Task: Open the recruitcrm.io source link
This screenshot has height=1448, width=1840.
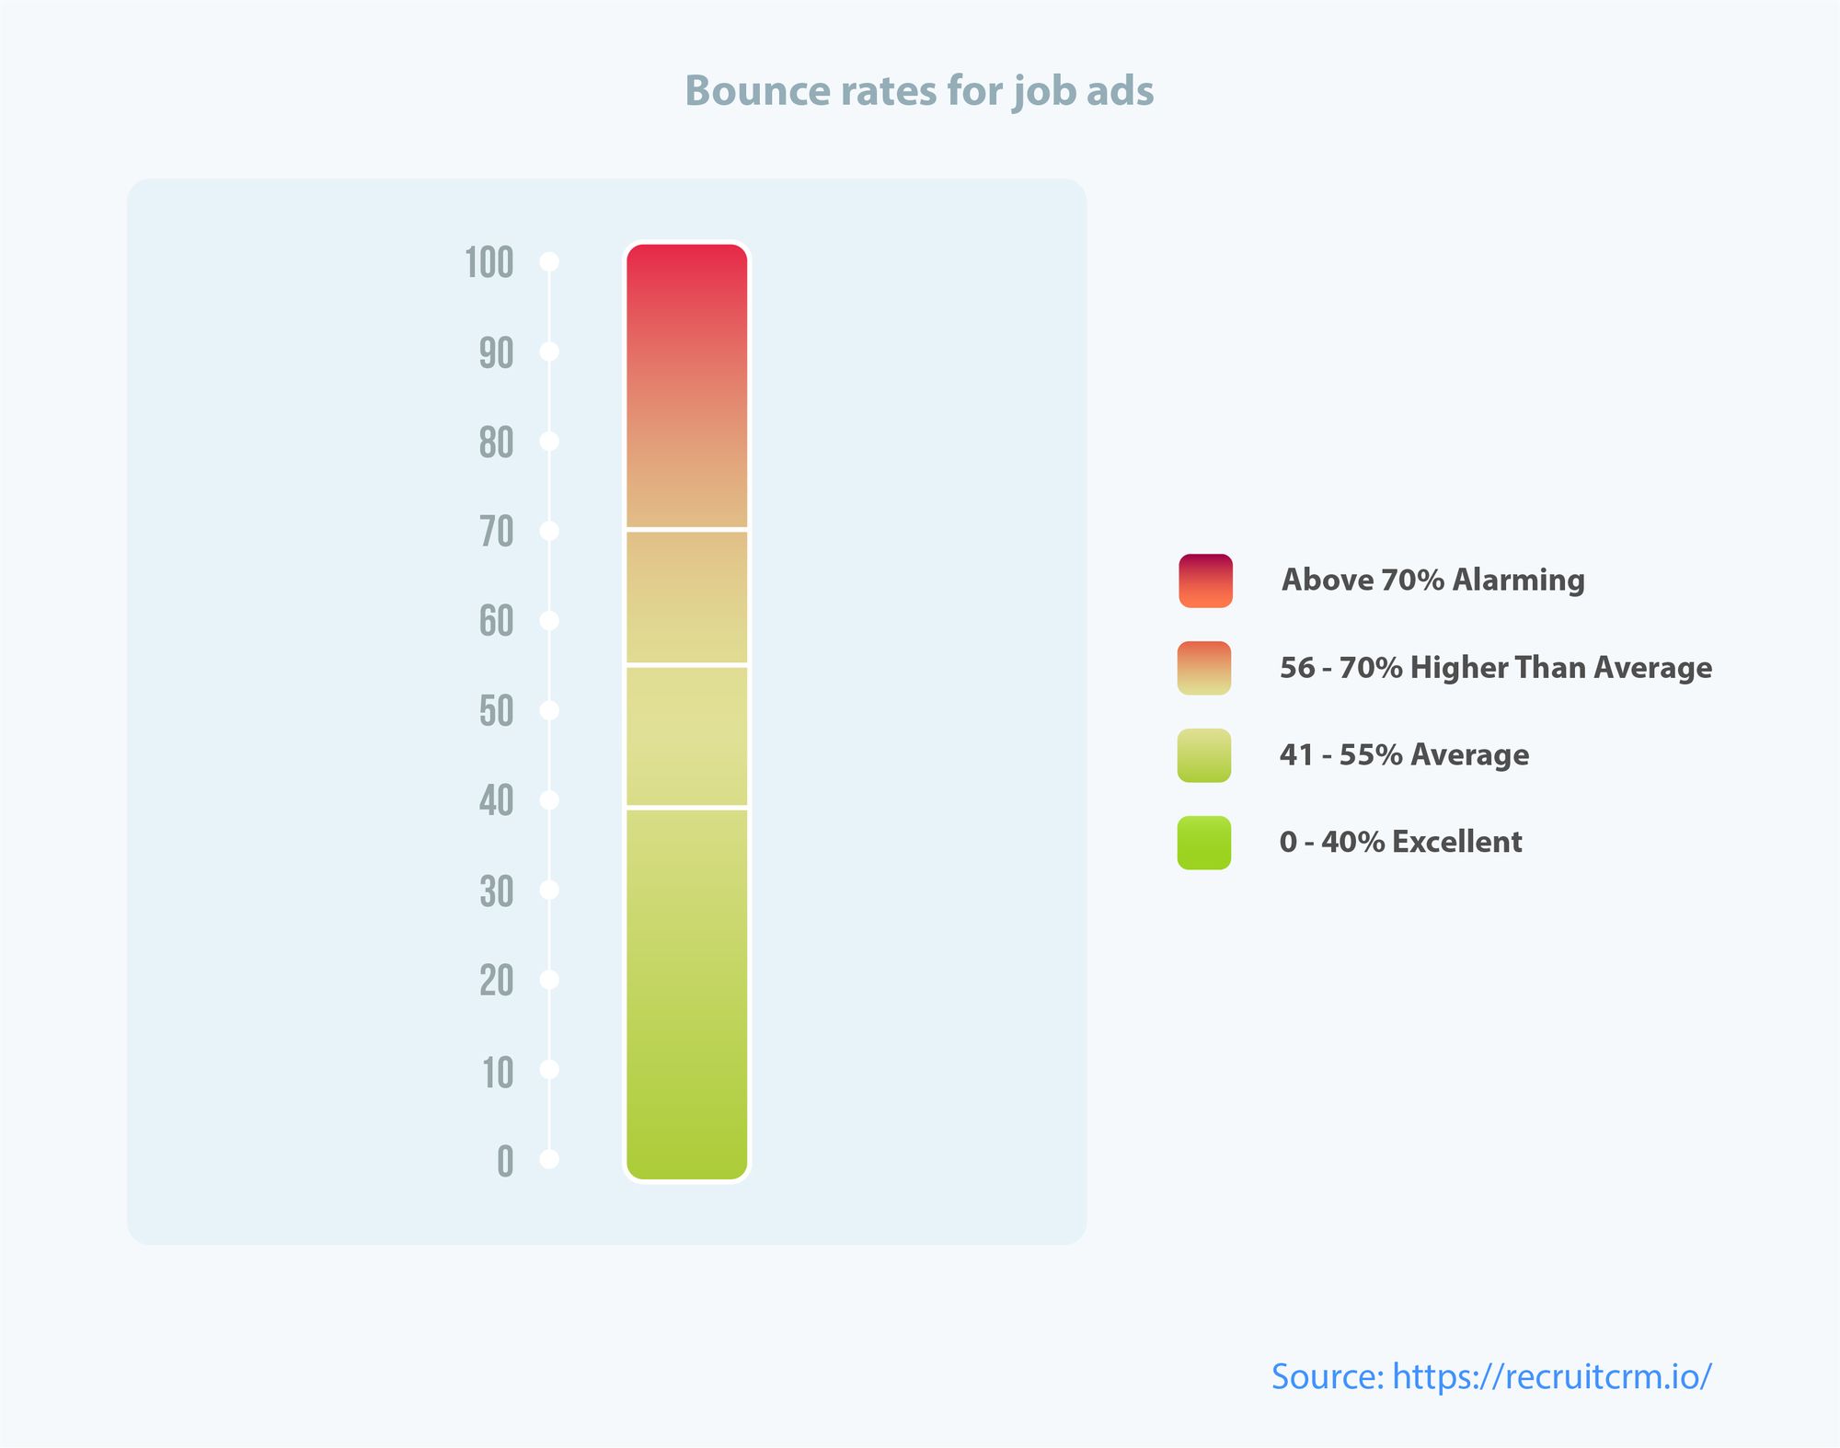Action: pos(1491,1377)
